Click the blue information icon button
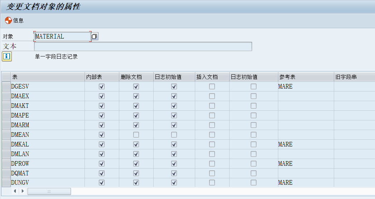 tap(7, 56)
